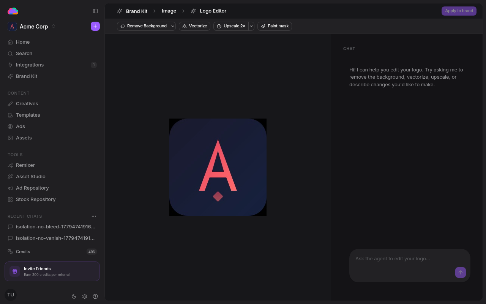486x304 pixels.
Task: Select the Paint mask tool
Action: tap(275, 26)
